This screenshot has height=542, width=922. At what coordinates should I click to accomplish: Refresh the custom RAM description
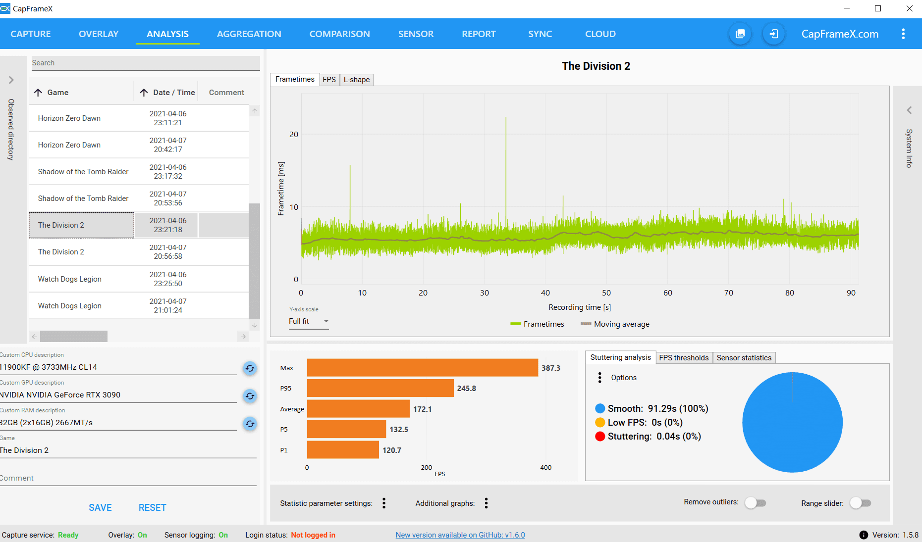(x=250, y=424)
